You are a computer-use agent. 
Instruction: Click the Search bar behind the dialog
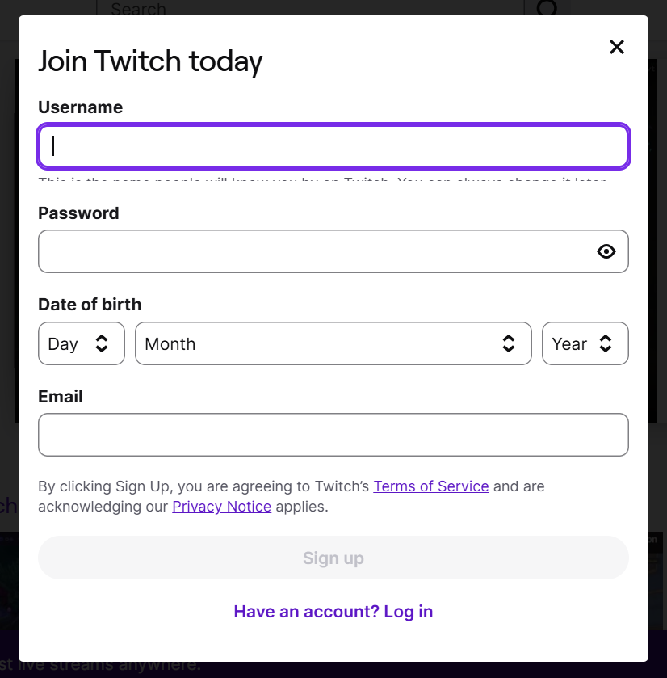click(307, 8)
